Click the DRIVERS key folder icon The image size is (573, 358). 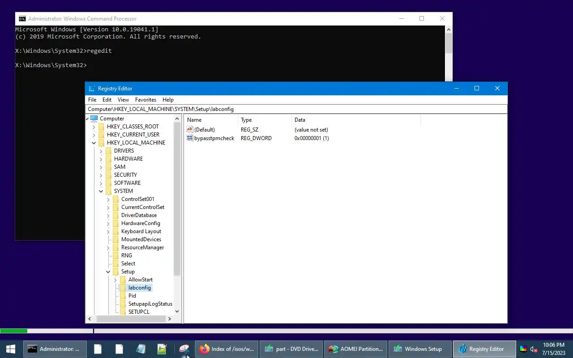click(108, 151)
